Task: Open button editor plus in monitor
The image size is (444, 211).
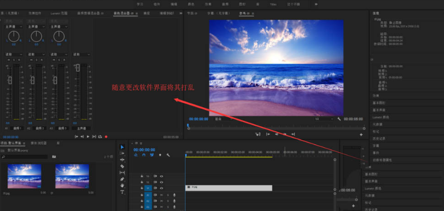Action: tap(361, 135)
